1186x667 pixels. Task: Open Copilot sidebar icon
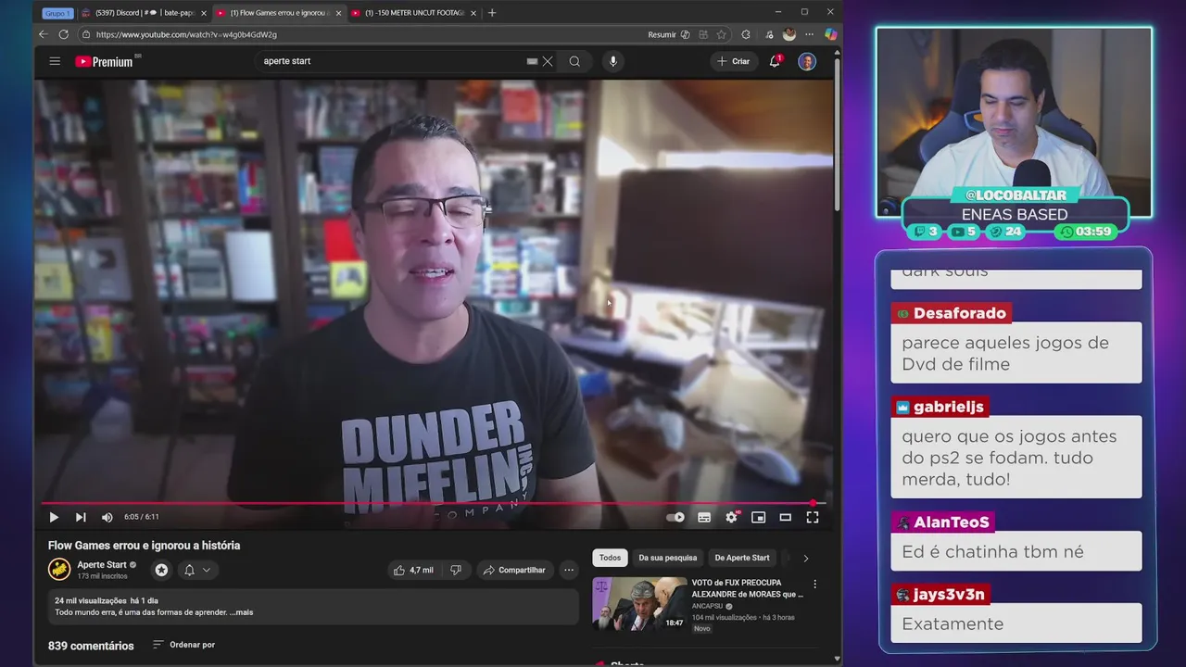pos(830,34)
